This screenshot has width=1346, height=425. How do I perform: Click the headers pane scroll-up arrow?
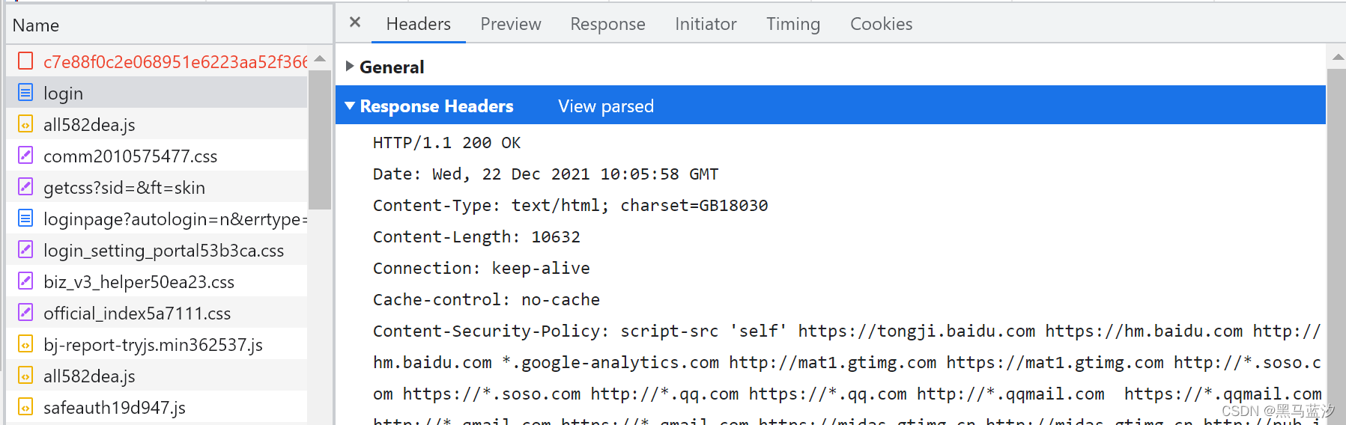coord(1337,57)
